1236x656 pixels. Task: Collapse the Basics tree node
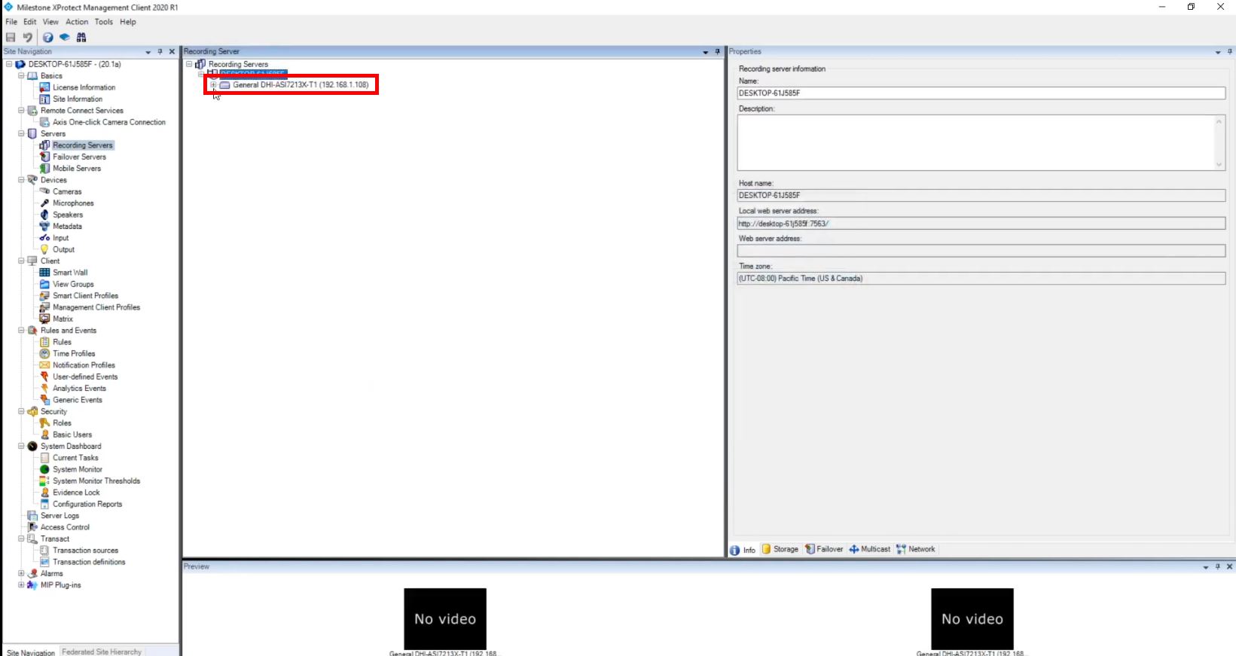pyautogui.click(x=21, y=76)
